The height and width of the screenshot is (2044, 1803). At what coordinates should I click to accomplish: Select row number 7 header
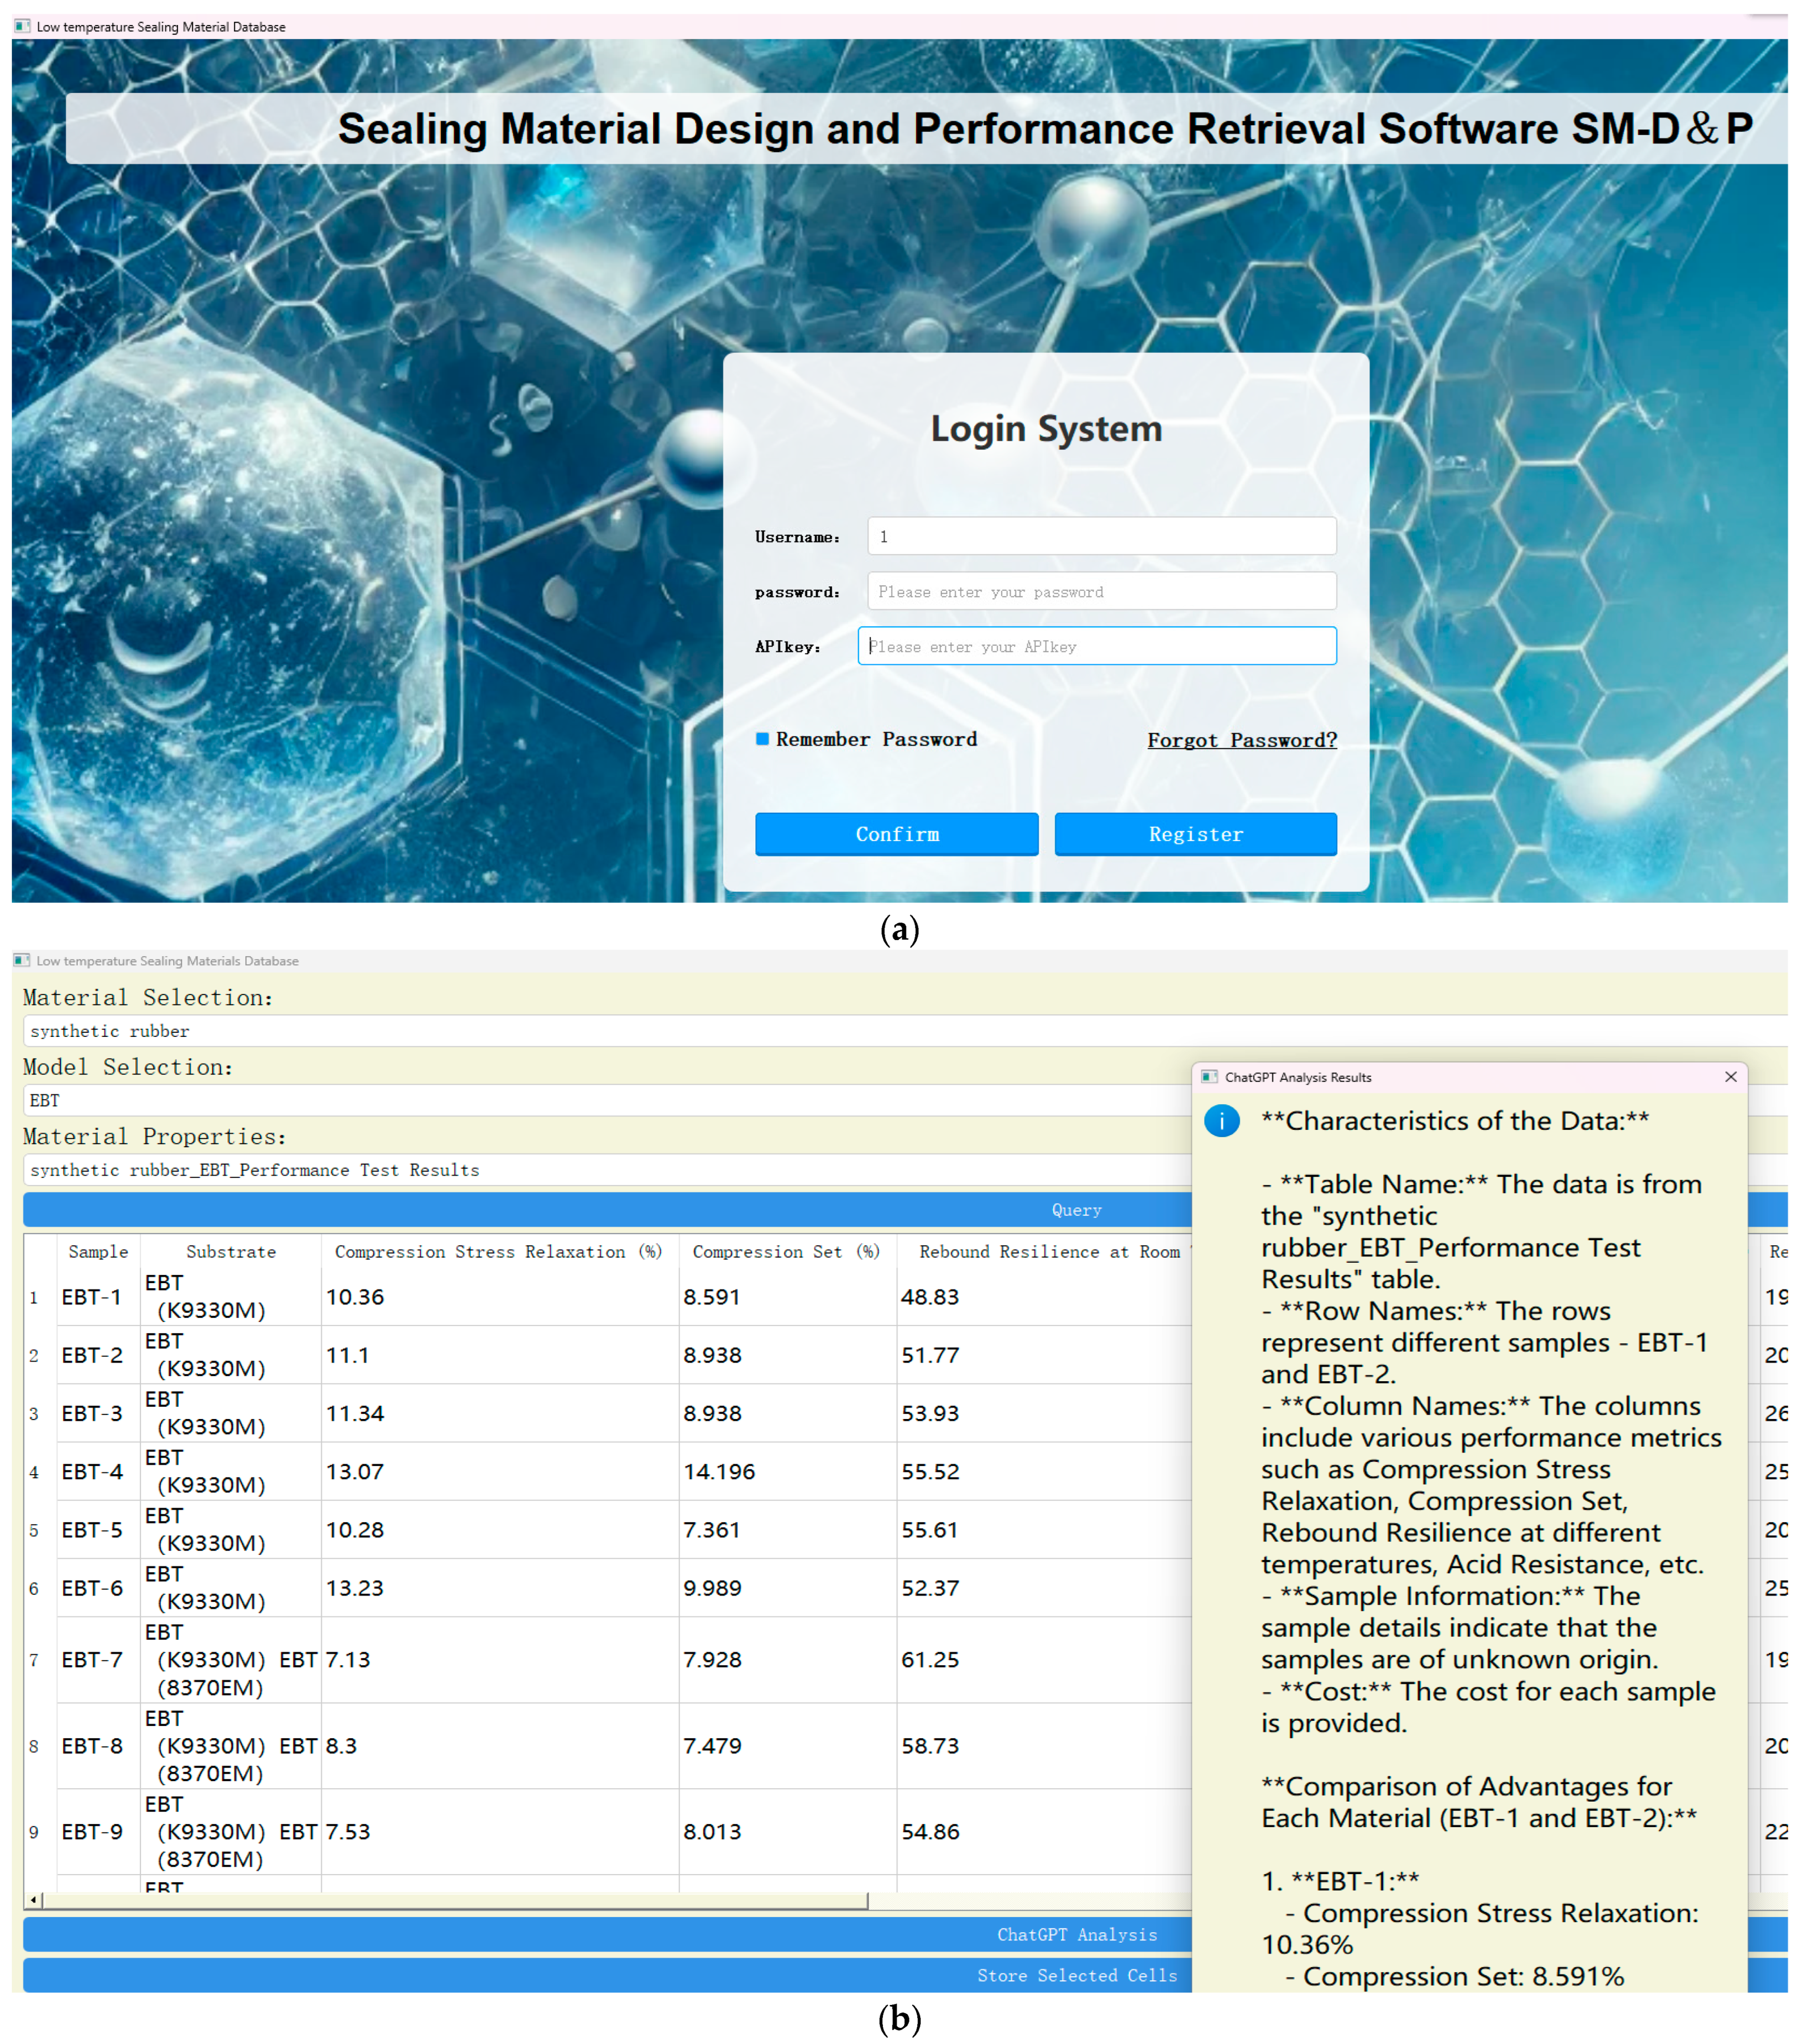pyautogui.click(x=34, y=1660)
